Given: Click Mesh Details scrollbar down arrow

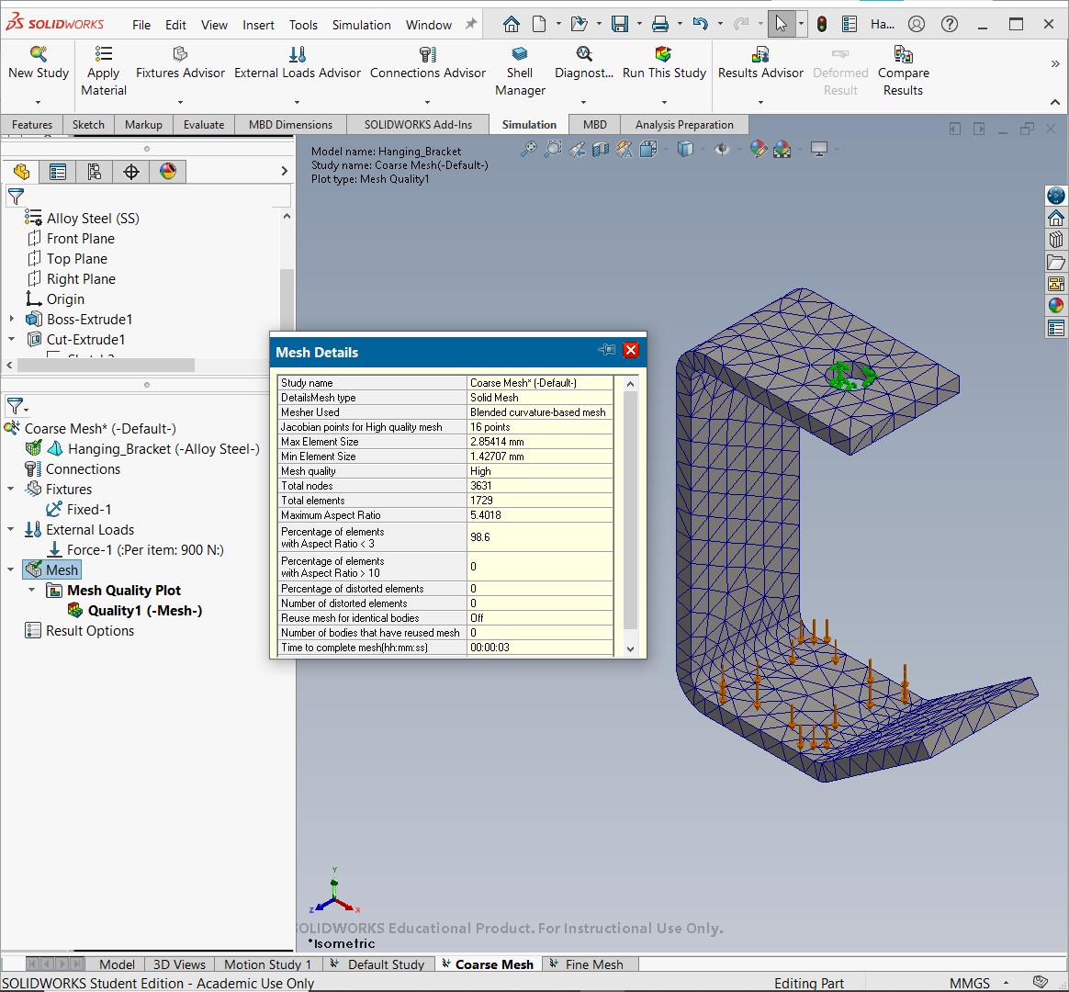Looking at the screenshot, I should [631, 649].
